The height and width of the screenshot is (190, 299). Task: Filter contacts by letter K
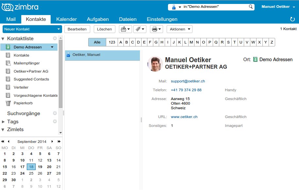point(179,42)
